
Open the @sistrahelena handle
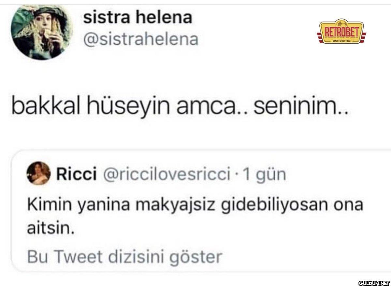[140, 39]
